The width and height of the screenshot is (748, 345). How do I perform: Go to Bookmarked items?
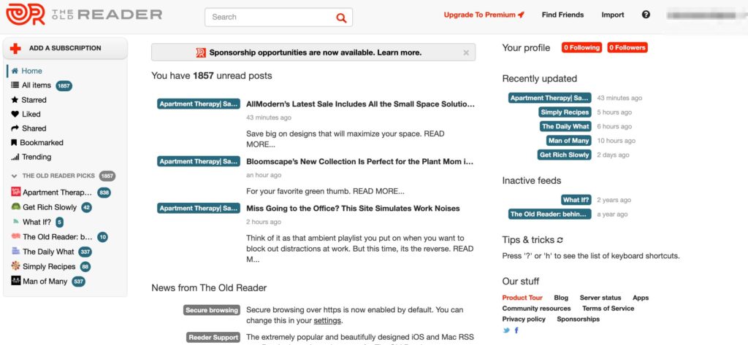(x=41, y=143)
